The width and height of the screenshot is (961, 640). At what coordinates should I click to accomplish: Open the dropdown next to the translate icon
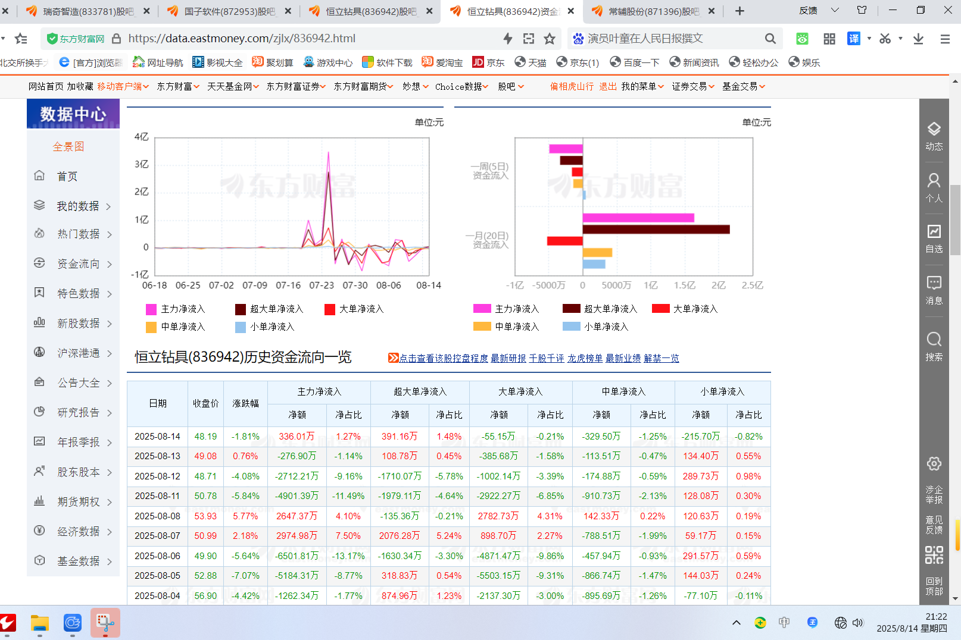coord(869,39)
